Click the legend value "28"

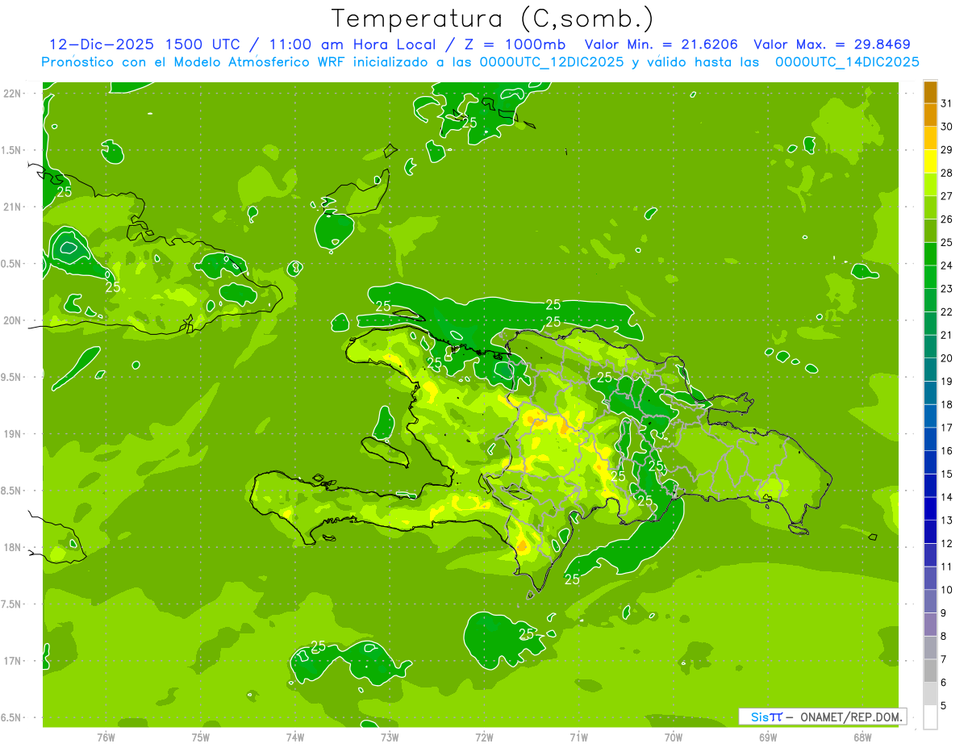947,173
